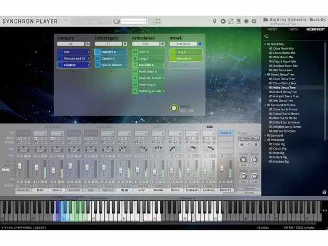Click the keyboard horizontal scroll arrows icon
Screen dimensions: 328x246
324,210
